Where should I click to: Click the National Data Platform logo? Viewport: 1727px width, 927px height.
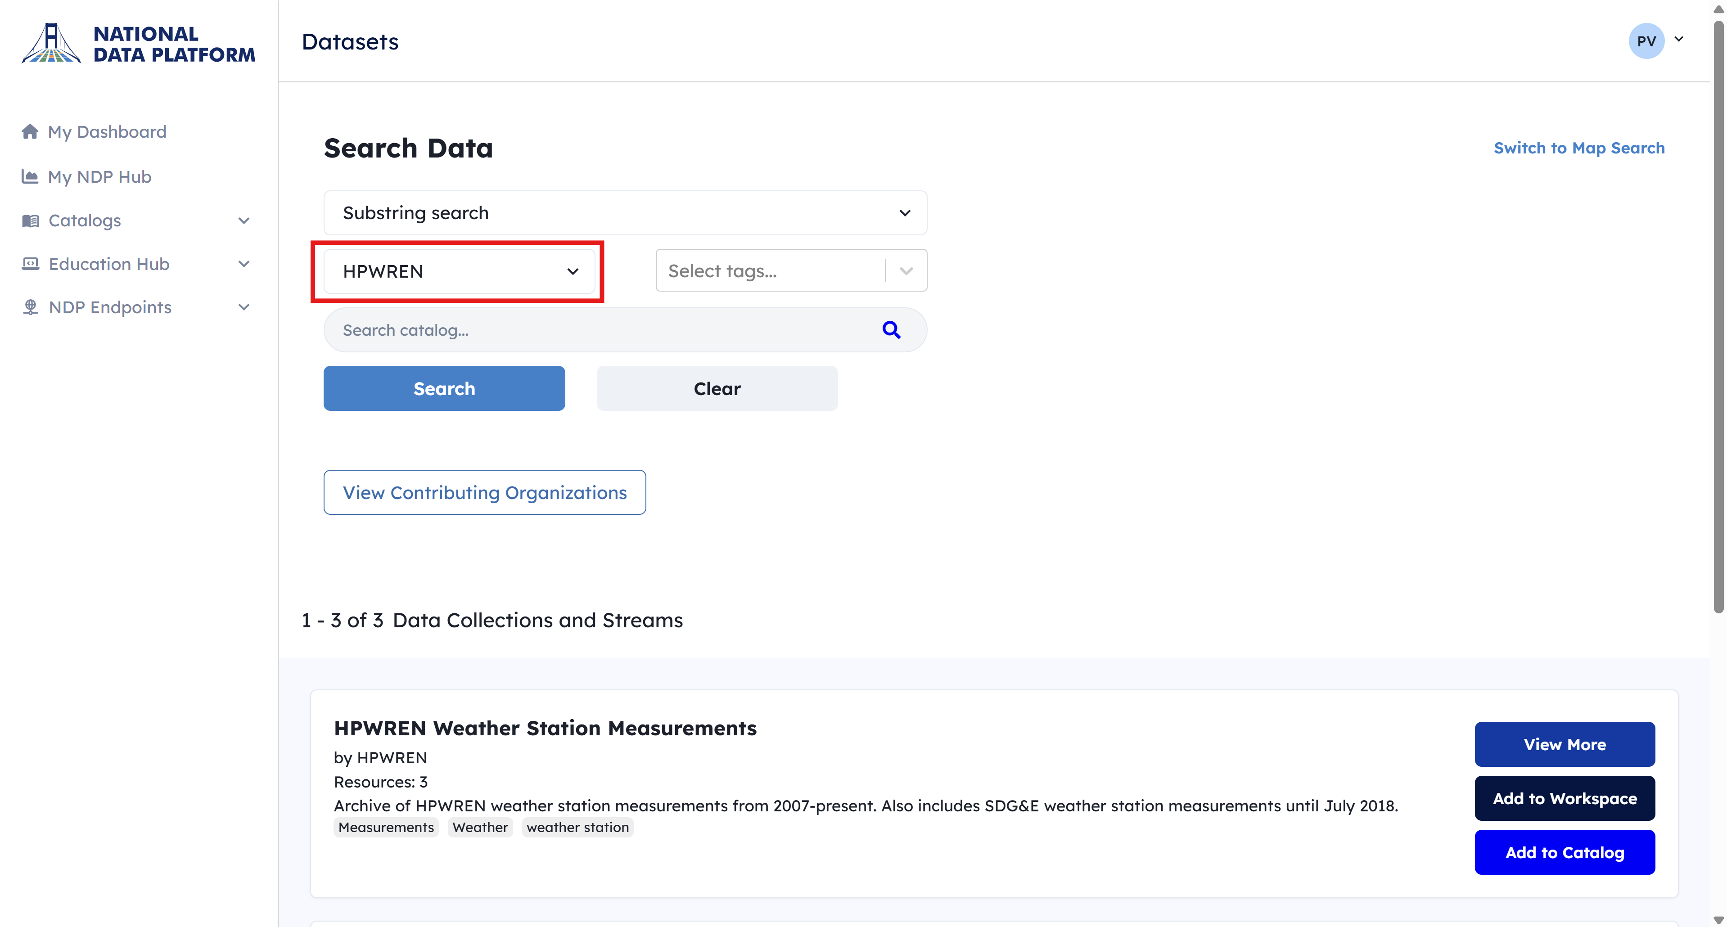point(138,44)
